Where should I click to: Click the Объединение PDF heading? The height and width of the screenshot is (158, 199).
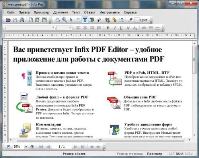[140, 97]
